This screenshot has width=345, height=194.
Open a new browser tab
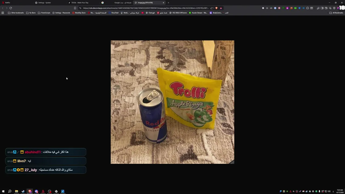click(x=168, y=3)
